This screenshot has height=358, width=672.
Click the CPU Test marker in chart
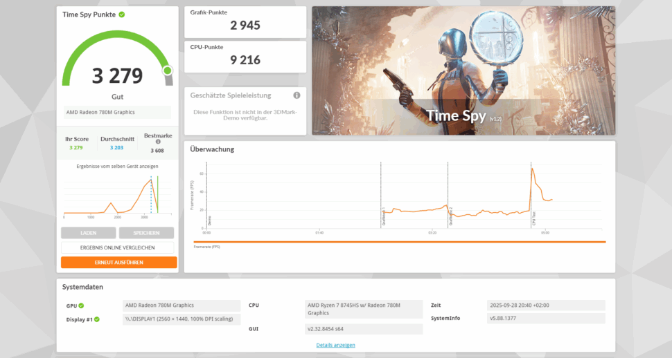click(x=533, y=218)
